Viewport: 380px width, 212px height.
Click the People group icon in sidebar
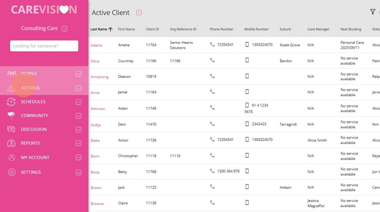[12, 73]
